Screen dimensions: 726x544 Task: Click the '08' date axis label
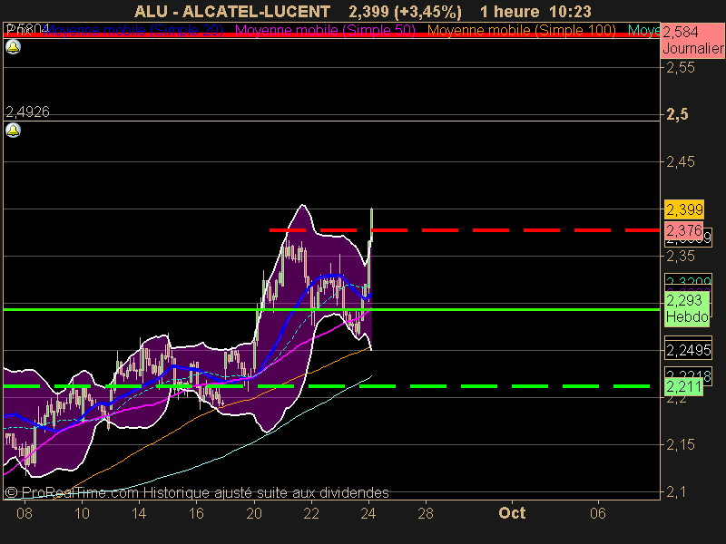tap(25, 513)
